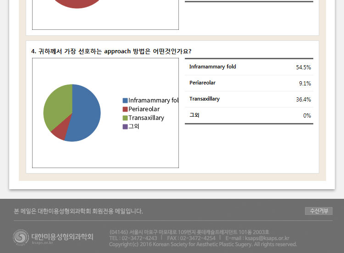Click the purple legend swatch for 그외
This screenshot has width=344, height=253.
pyautogui.click(x=125, y=127)
